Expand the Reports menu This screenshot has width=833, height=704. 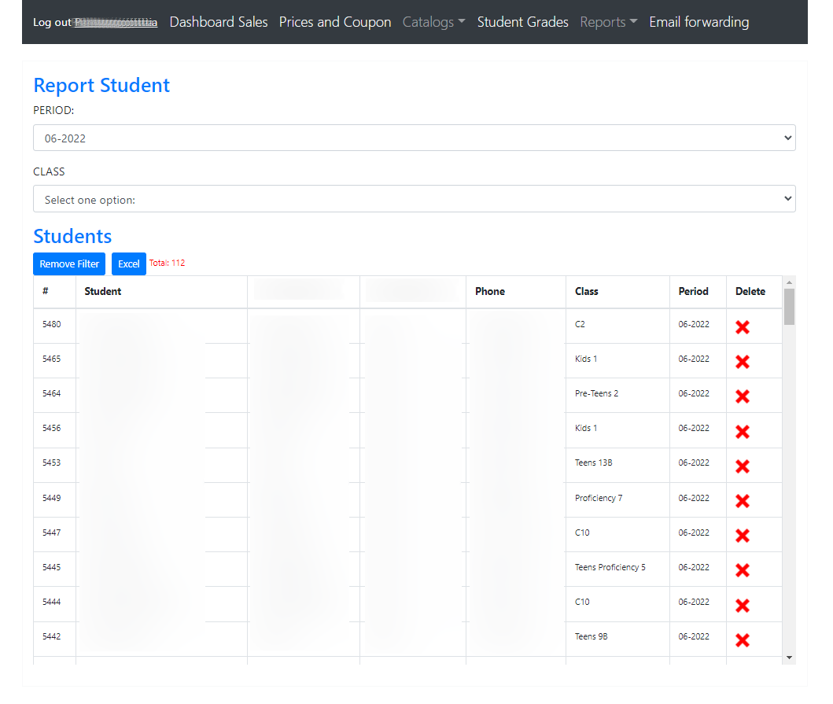[x=608, y=22]
